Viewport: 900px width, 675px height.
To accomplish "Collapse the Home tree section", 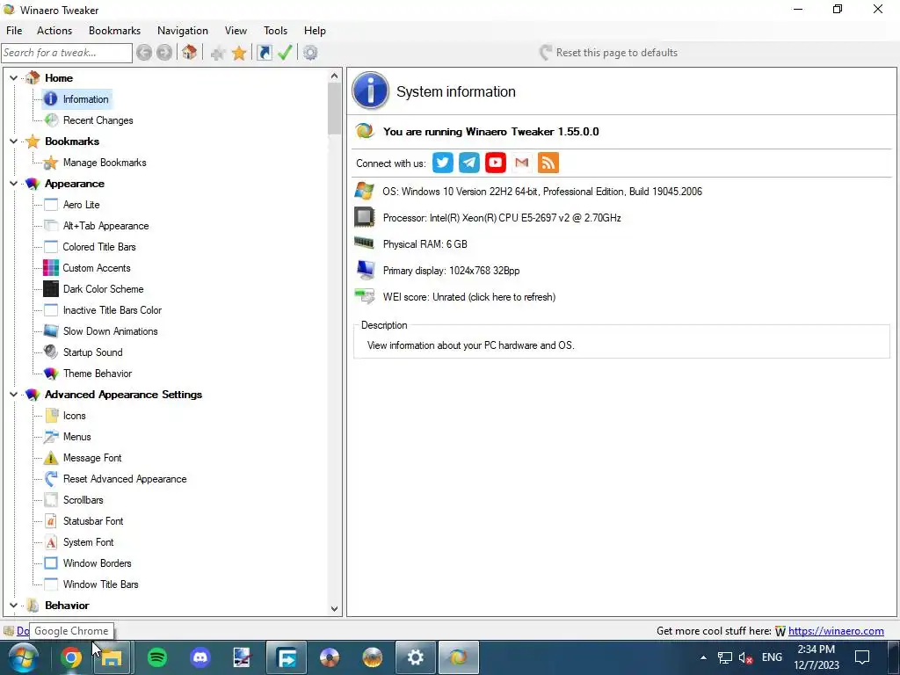I will click(14, 78).
